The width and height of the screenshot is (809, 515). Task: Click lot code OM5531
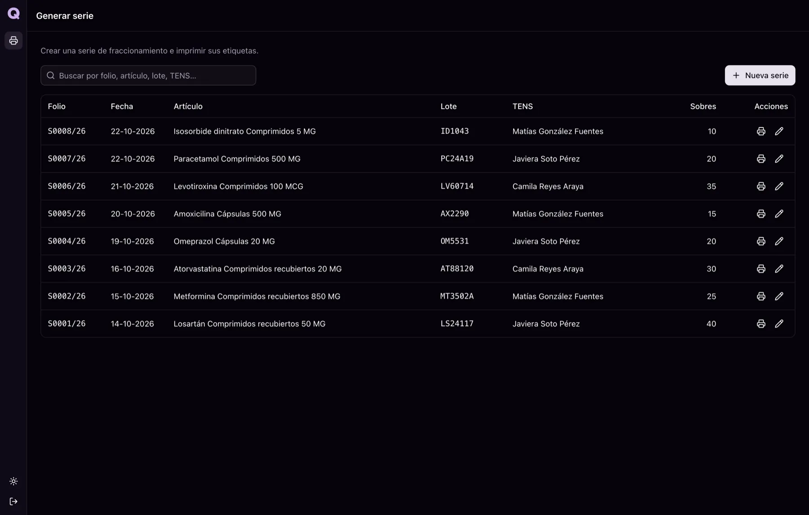(x=454, y=241)
